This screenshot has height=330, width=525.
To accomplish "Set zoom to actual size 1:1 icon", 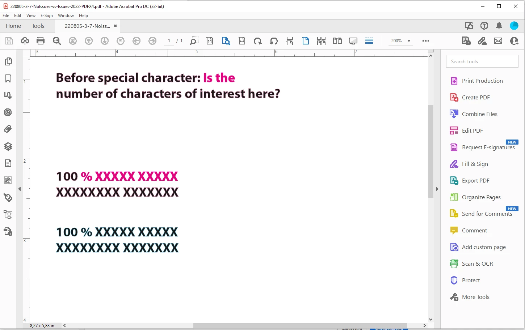I will (x=210, y=41).
